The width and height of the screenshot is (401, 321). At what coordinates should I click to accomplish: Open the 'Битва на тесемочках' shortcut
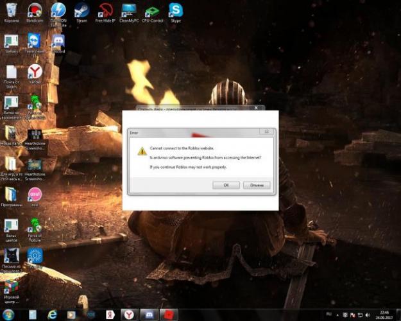12,107
